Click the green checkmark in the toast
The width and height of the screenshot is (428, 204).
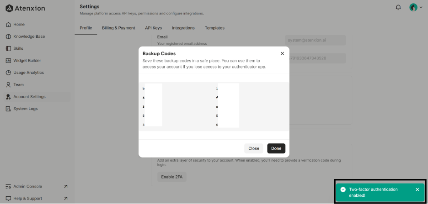point(343,189)
